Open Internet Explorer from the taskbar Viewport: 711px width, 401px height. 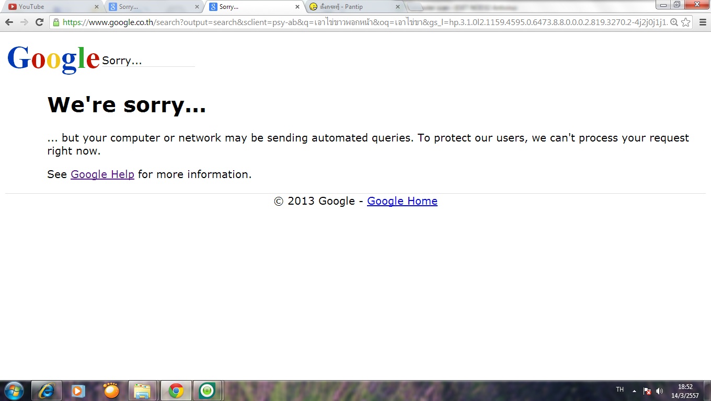(47, 391)
